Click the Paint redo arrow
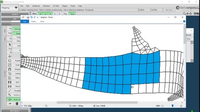The height and width of the screenshot is (112, 200). tap(35, 17)
